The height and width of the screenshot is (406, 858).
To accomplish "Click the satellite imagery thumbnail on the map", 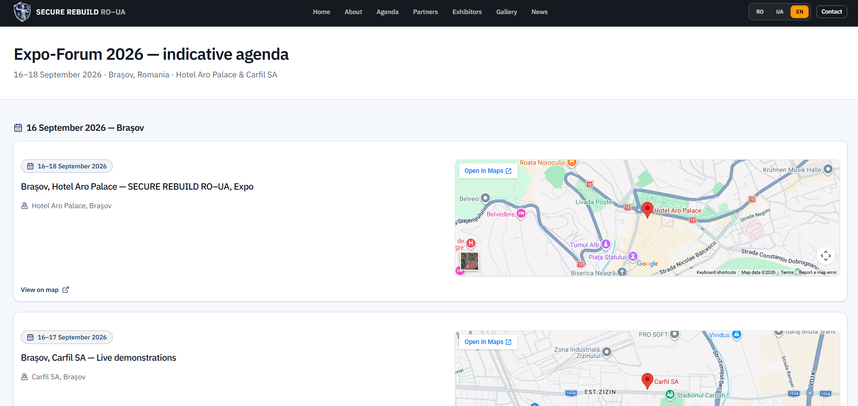I will tap(470, 261).
